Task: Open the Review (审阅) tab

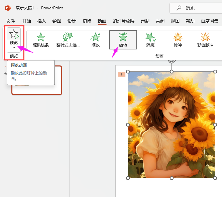Action: click(160, 21)
